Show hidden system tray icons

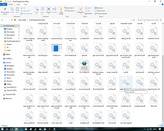click(x=144, y=129)
